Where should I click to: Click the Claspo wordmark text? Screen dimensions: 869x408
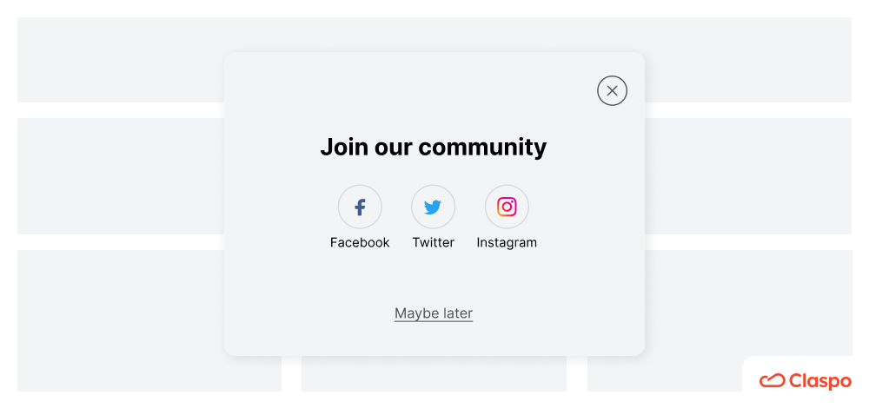[820, 381]
